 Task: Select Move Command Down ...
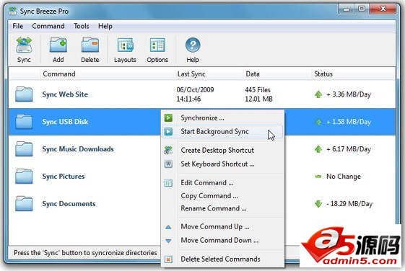pos(222,240)
